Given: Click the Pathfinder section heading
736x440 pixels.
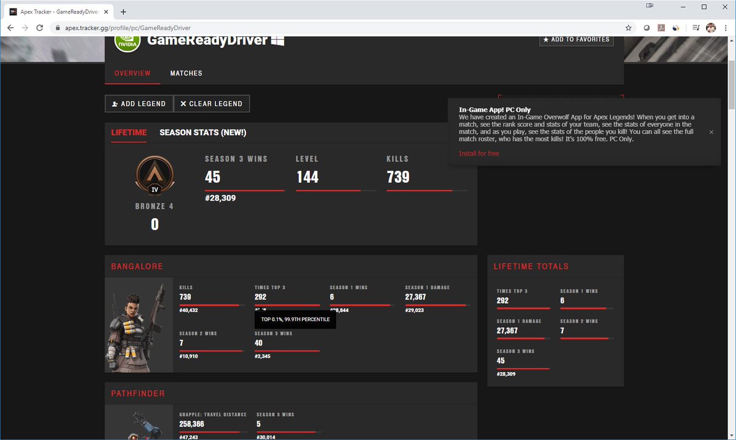Looking at the screenshot, I should pyautogui.click(x=138, y=393).
